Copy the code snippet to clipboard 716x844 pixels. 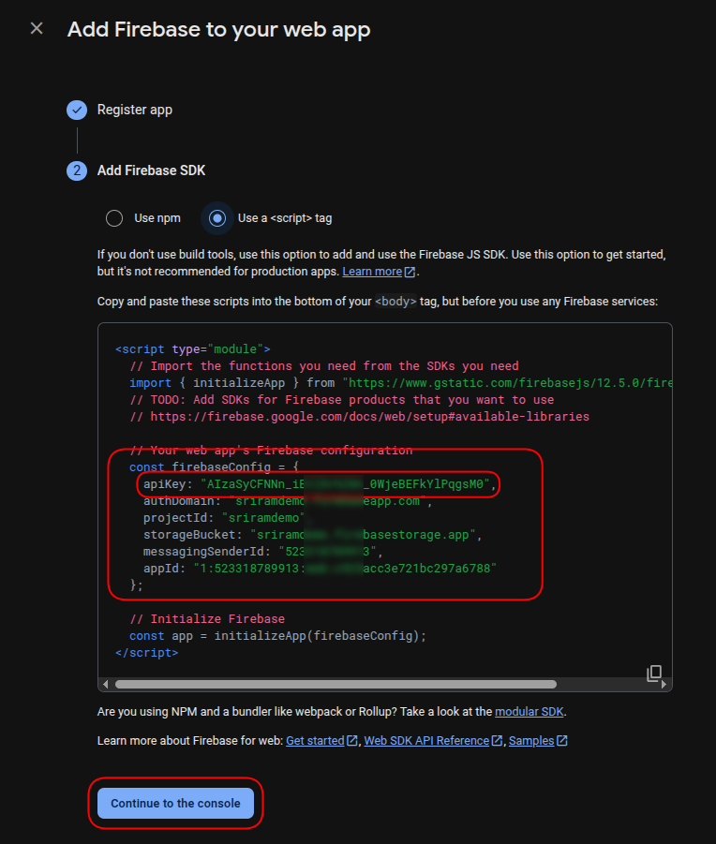pyautogui.click(x=654, y=674)
